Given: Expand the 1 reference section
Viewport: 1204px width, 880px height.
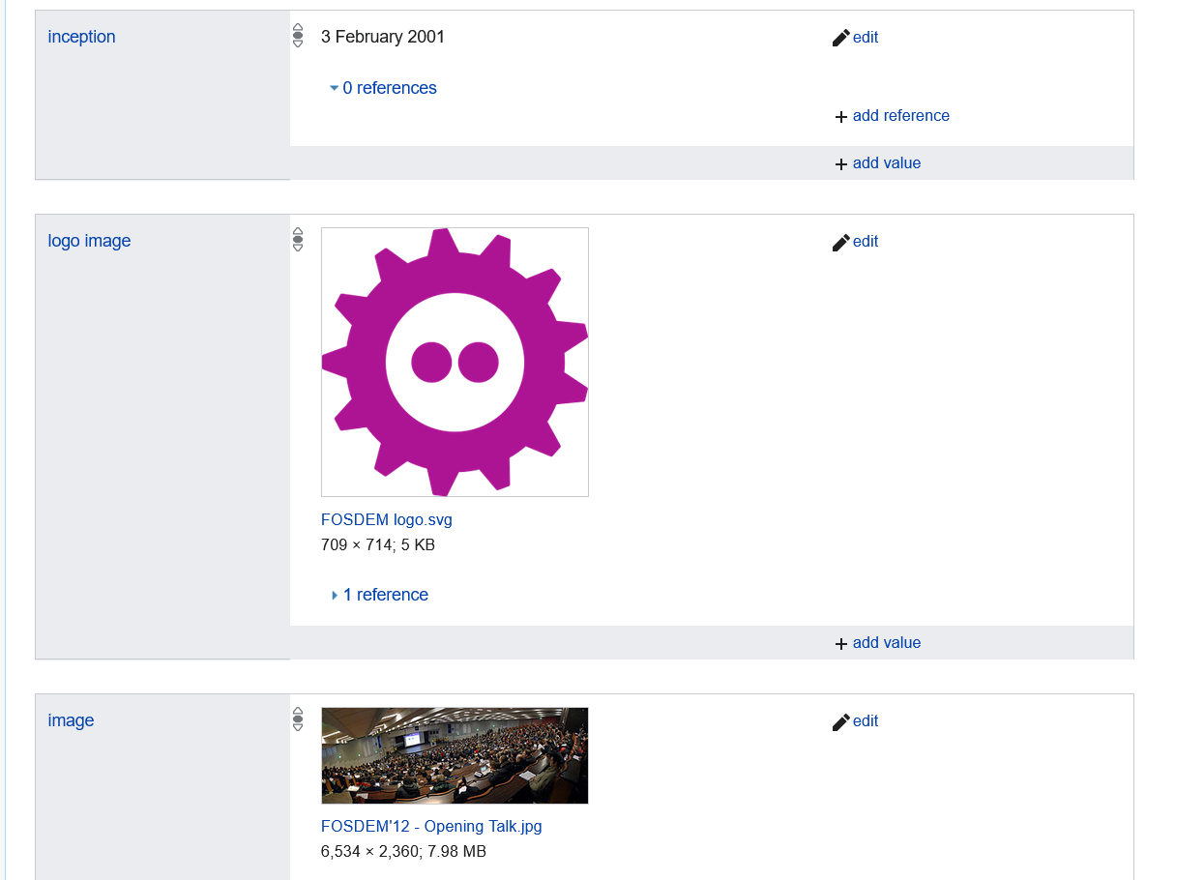Looking at the screenshot, I should [x=379, y=595].
